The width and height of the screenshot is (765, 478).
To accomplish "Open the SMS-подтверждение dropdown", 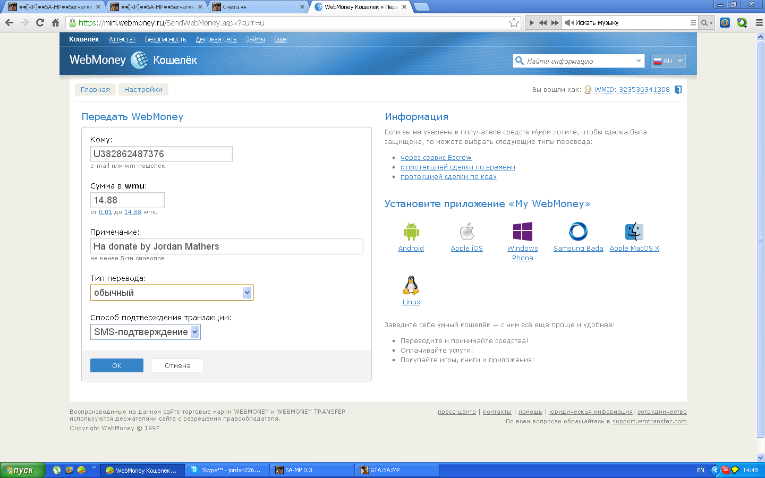I will (x=146, y=332).
